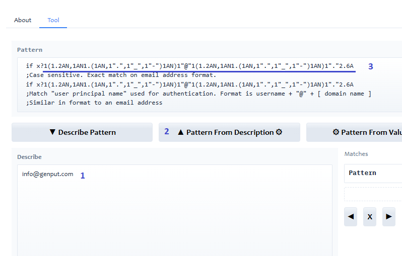Focus the Describe text area
This screenshot has height=256, width=402.
pyautogui.click(x=174, y=211)
